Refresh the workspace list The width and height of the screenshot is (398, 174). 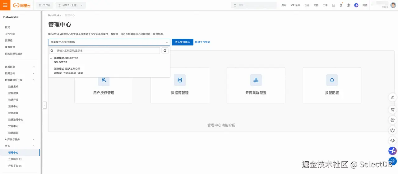pos(165,50)
